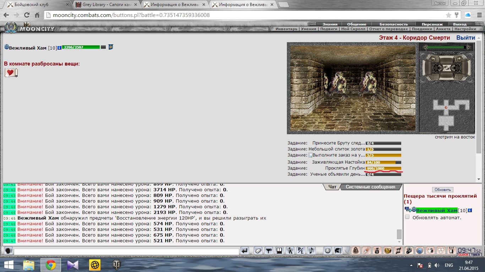Open the Безопасность menu
Screen dimensions: 485x272
(x=394, y=24)
